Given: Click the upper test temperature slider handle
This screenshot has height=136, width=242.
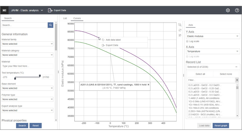Looking at the screenshot, I should 40,76.
